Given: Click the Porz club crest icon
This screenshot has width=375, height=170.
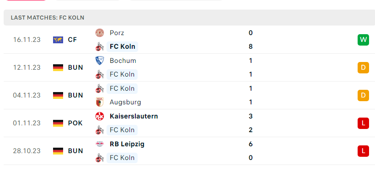Looking at the screenshot, I should pyautogui.click(x=100, y=33).
